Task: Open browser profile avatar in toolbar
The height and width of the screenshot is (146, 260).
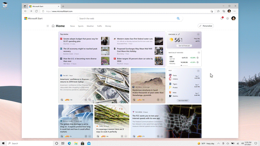Action: 229,11
